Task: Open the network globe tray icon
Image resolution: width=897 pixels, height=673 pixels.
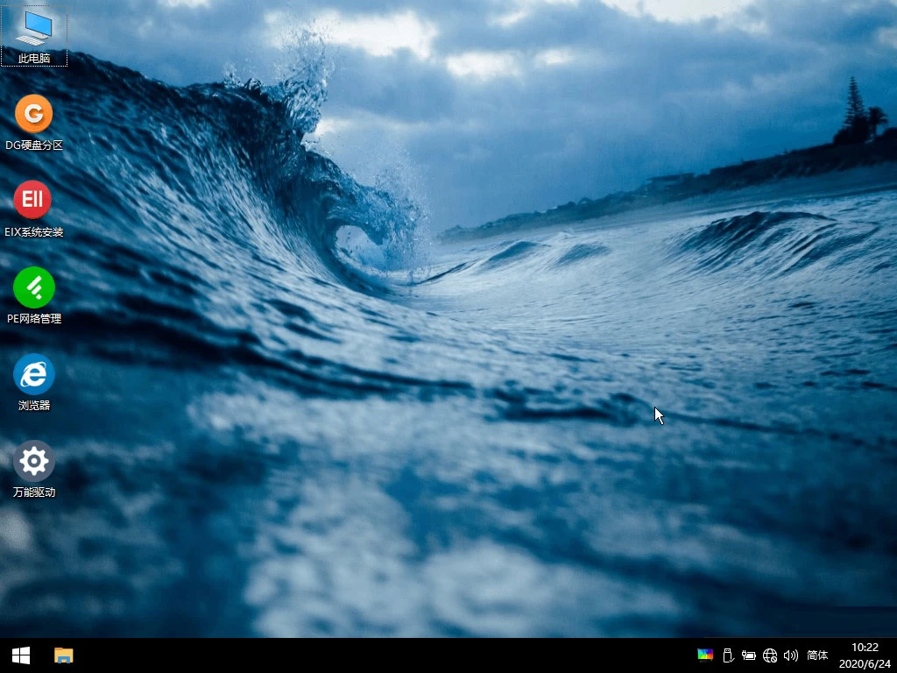Action: click(770, 655)
